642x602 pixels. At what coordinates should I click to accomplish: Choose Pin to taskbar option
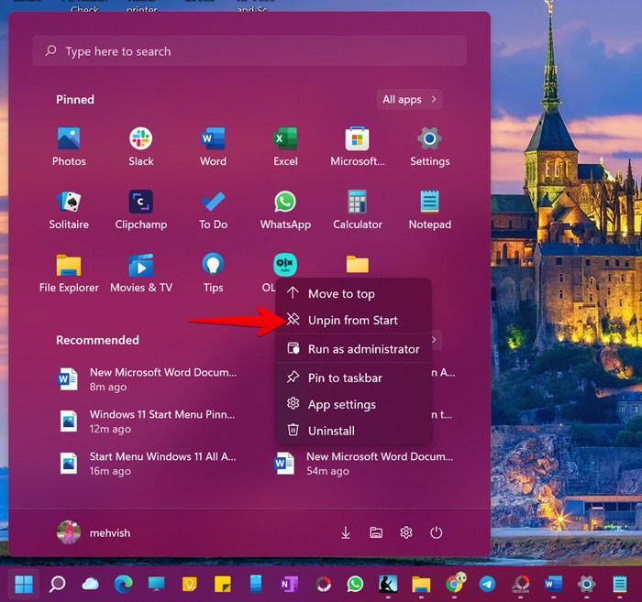[x=354, y=378]
